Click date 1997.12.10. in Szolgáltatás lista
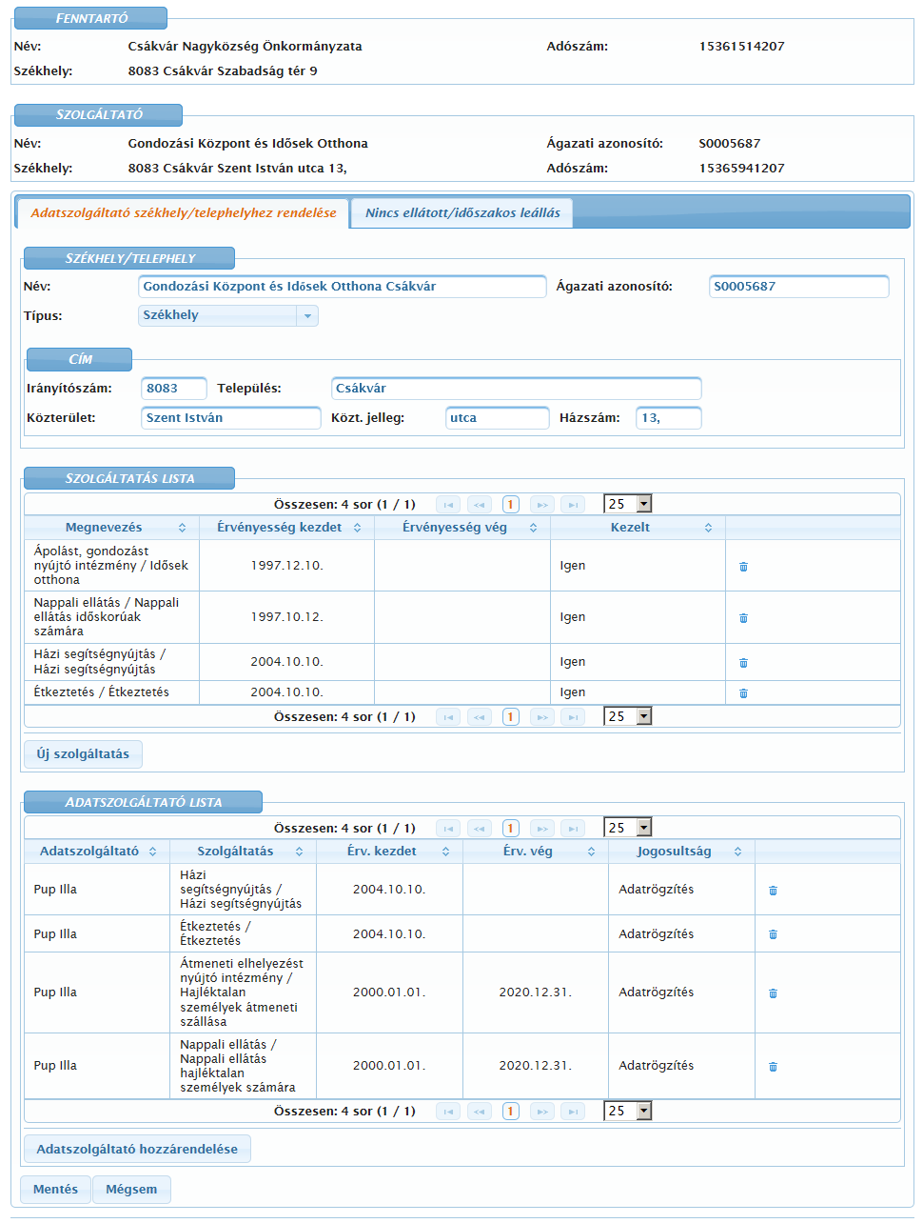 [287, 566]
